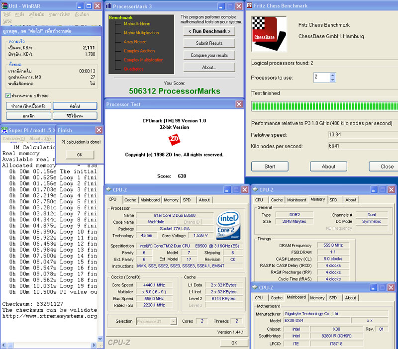Decrease Processors to use with down arrow
This screenshot has width=398, height=349.
(x=332, y=80)
